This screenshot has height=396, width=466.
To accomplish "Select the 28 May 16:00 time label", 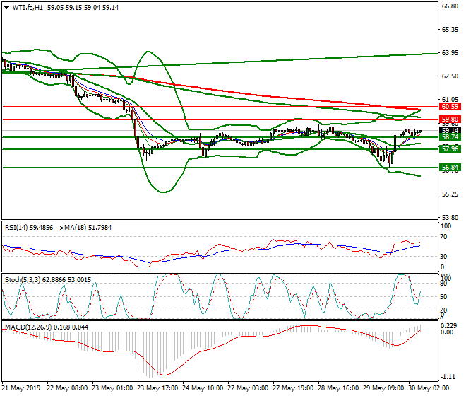I will coord(338,388).
